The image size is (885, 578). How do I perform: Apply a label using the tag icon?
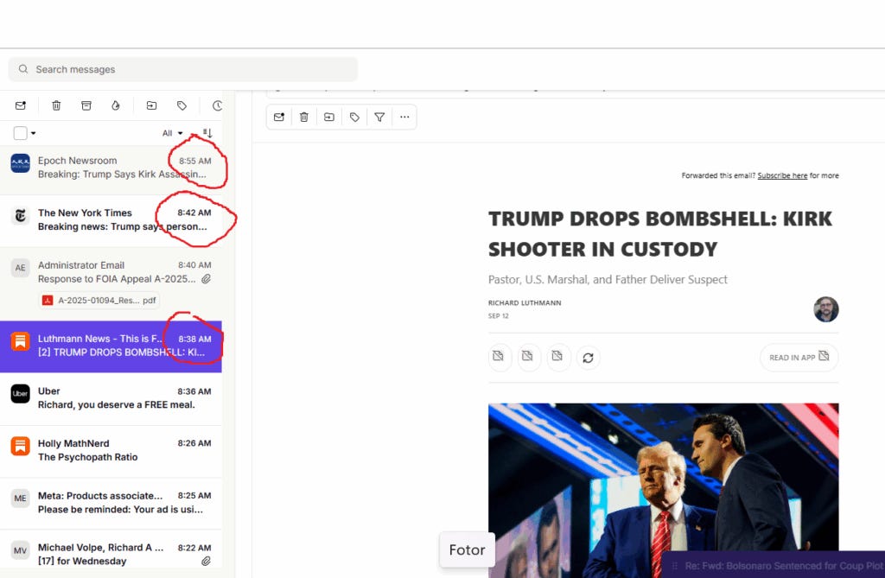click(x=353, y=117)
